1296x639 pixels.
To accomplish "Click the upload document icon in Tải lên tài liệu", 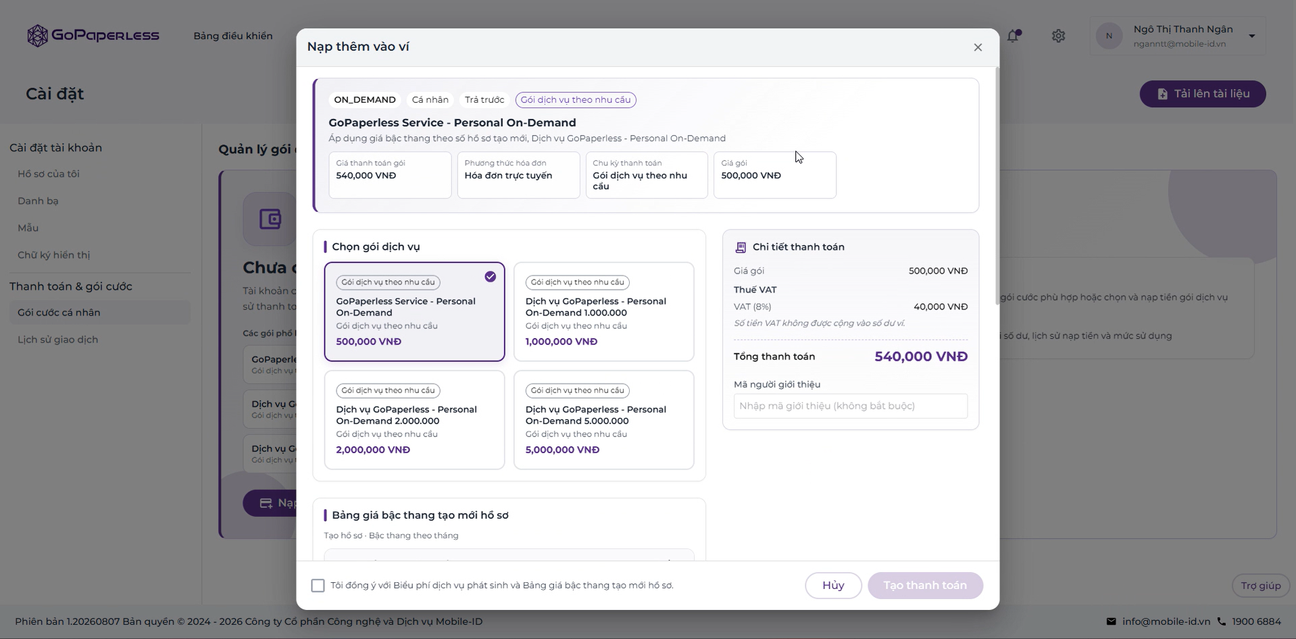I will [x=1162, y=94].
